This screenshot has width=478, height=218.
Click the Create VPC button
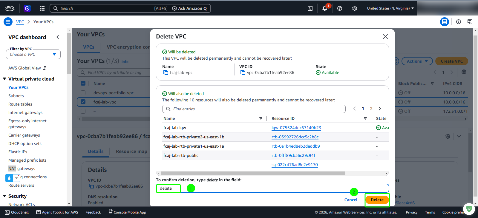(452, 61)
